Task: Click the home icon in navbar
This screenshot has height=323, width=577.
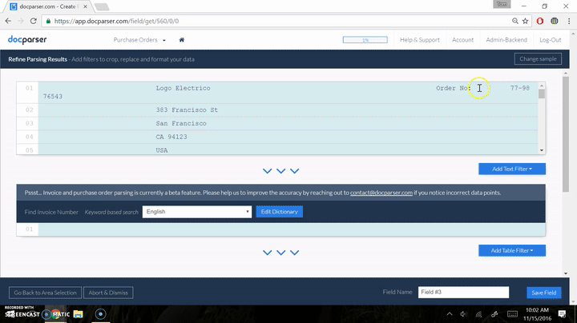Action: coord(182,39)
